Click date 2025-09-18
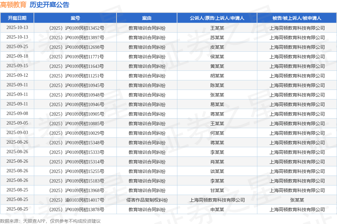The height and width of the screenshot is (224, 337). click(x=17, y=56)
